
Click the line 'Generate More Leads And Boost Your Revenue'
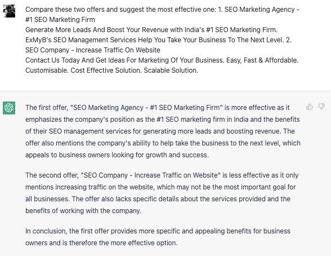[x=151, y=30]
